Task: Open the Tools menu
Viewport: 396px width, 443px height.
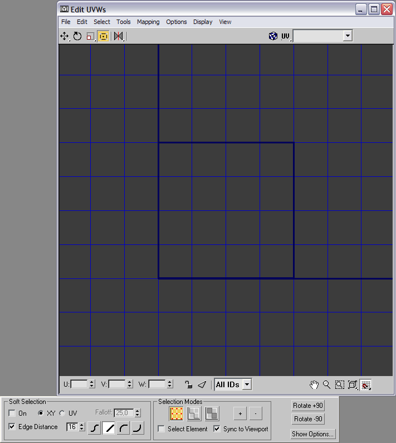Action: (124, 22)
